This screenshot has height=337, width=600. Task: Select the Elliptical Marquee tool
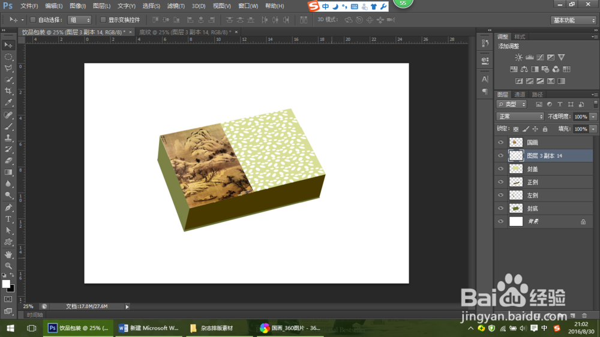click(8, 57)
